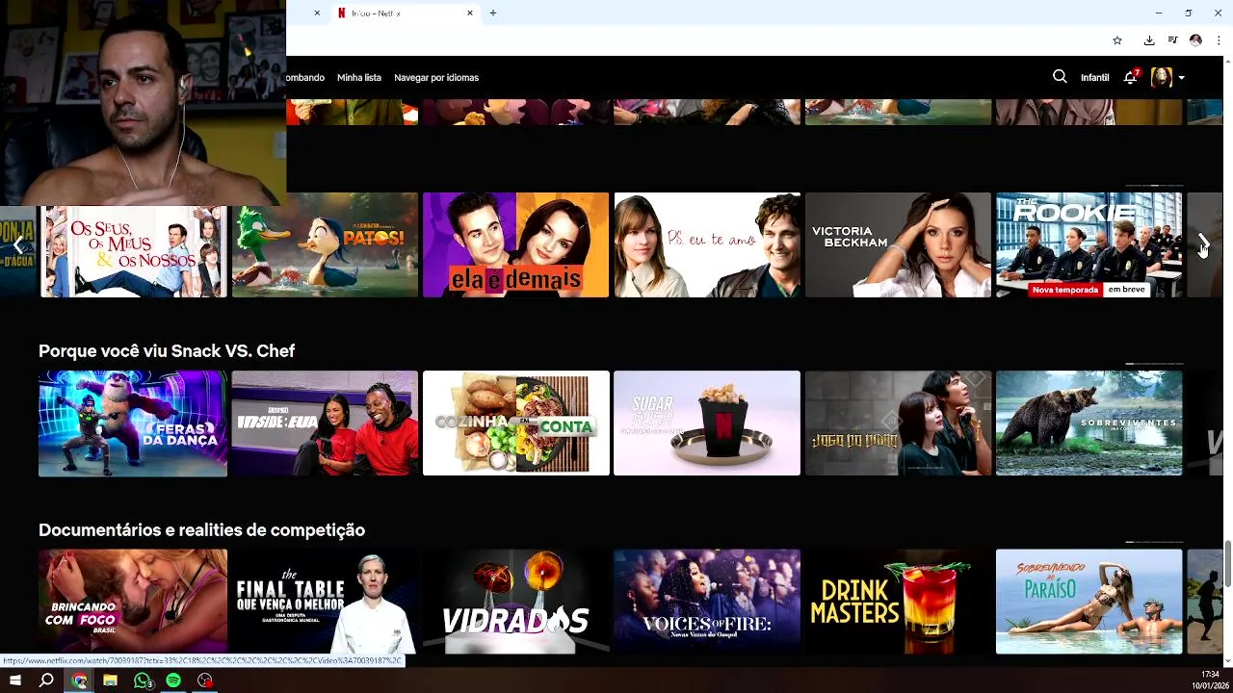The width and height of the screenshot is (1233, 693).
Task: Open Chrome media controls icon
Action: tap(1172, 40)
